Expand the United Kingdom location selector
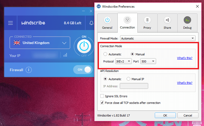204x126 pixels. point(40,43)
